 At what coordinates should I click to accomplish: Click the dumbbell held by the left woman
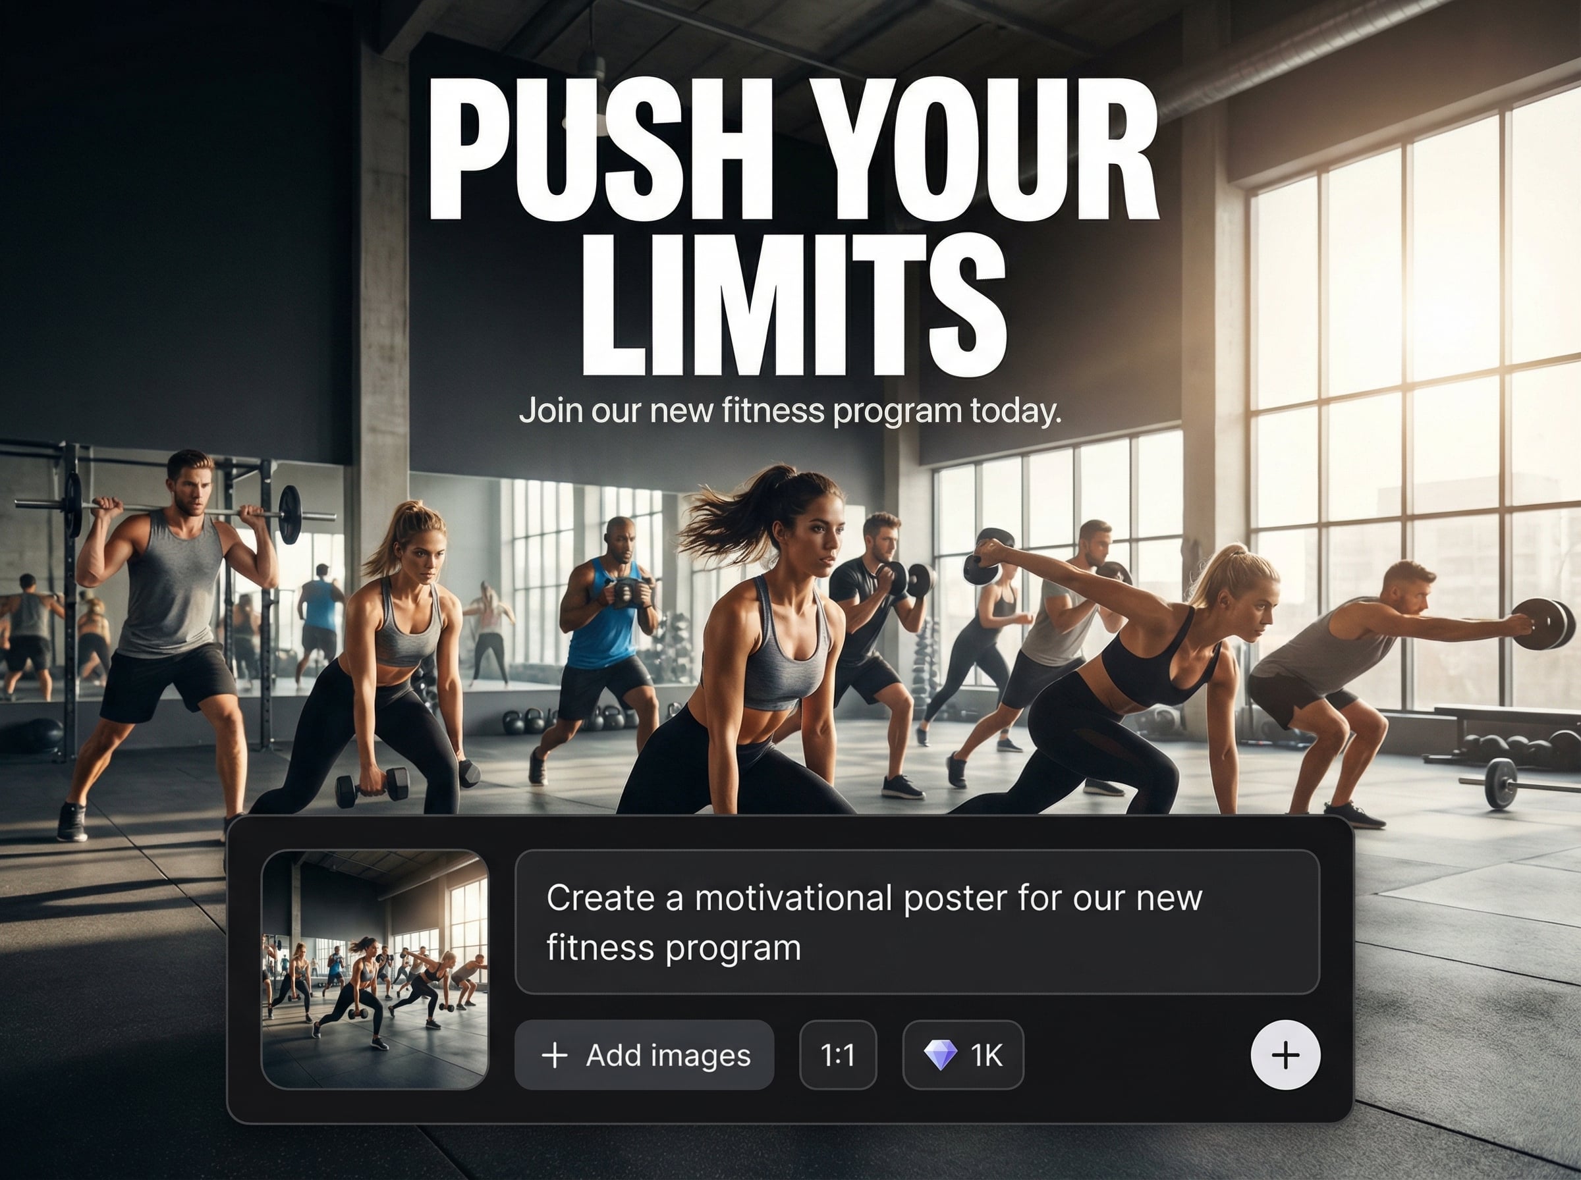pyautogui.click(x=372, y=788)
